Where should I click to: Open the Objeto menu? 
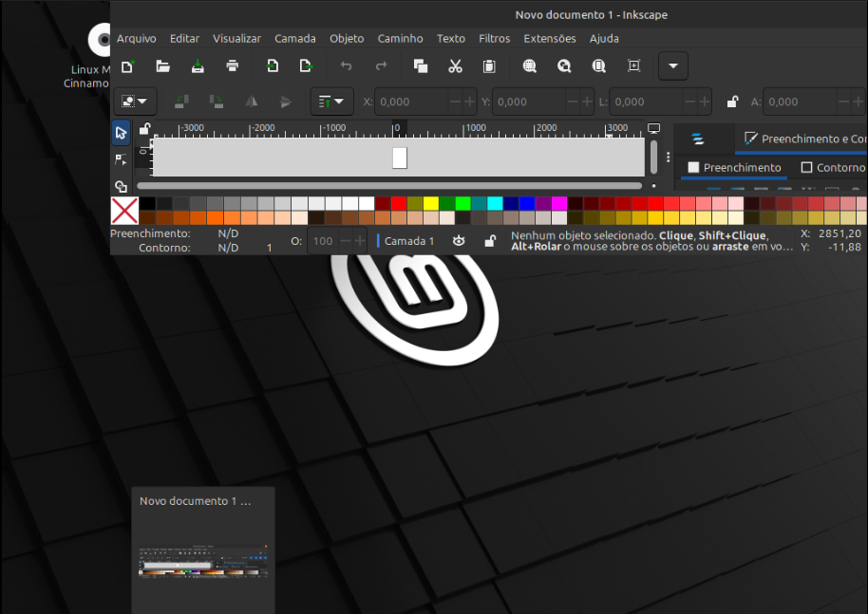point(347,39)
